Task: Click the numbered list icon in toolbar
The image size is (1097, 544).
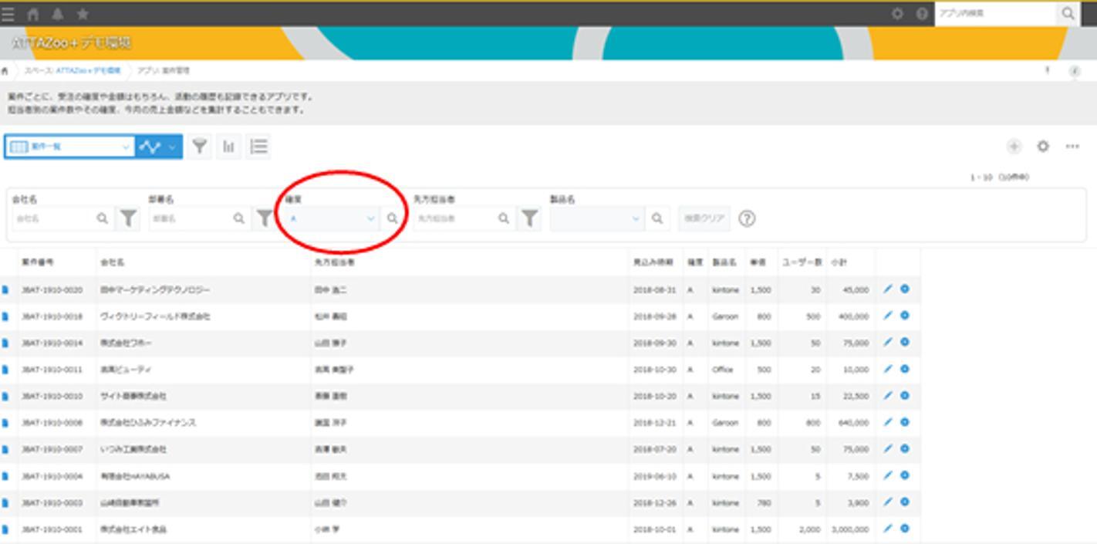Action: [258, 147]
